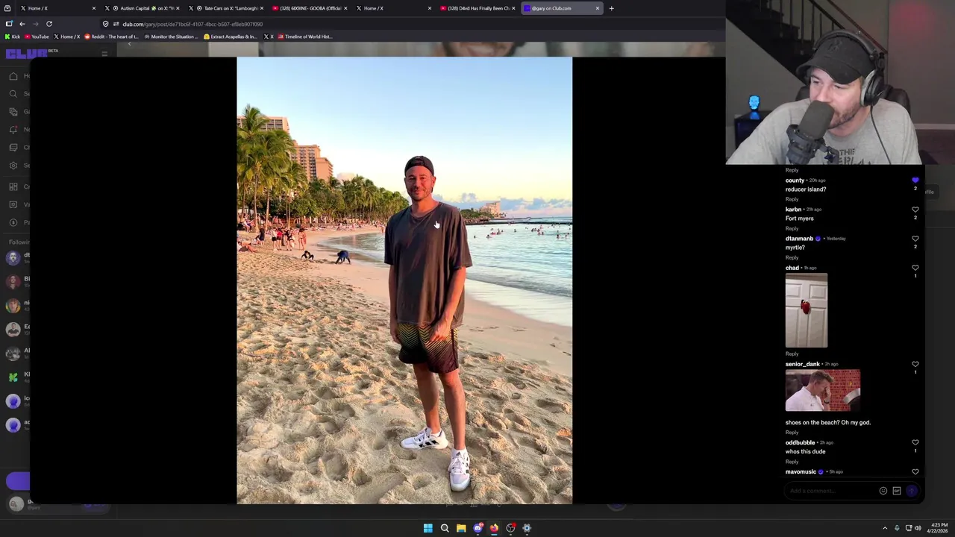
Task: Open chad's door image thumbnail
Action: 806,310
